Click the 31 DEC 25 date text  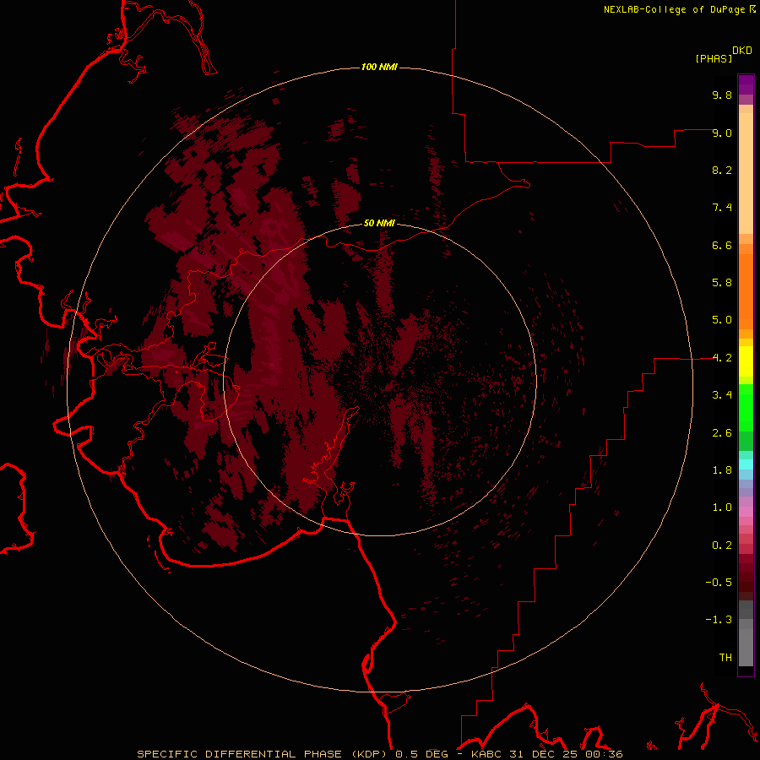(543, 754)
